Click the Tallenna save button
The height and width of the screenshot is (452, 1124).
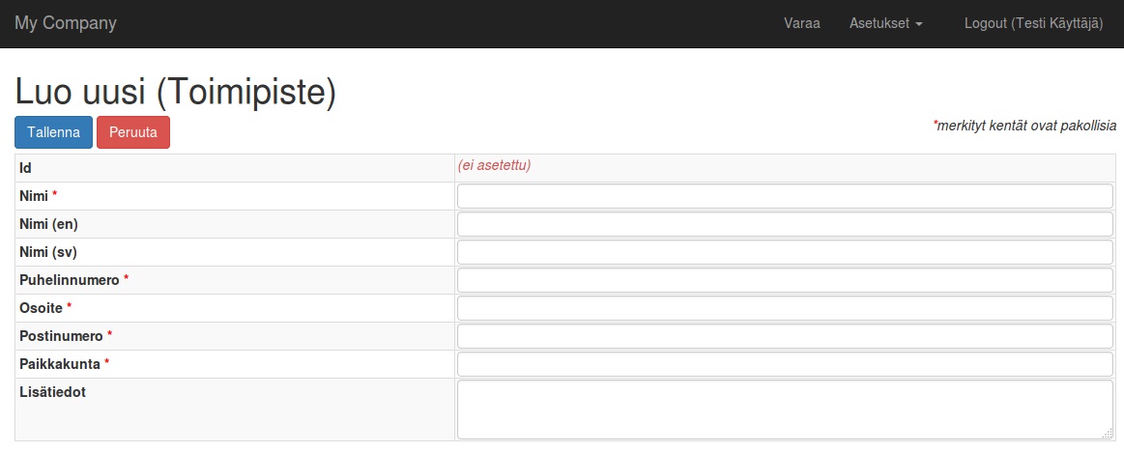coord(54,132)
